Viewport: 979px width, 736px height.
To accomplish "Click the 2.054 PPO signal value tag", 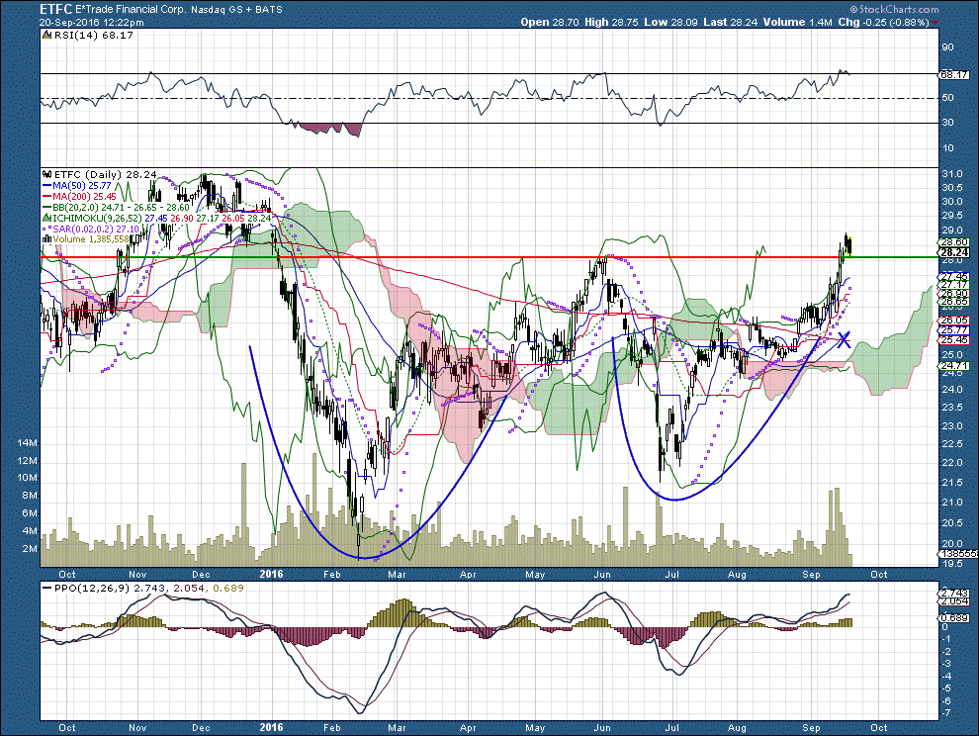I will point(954,601).
